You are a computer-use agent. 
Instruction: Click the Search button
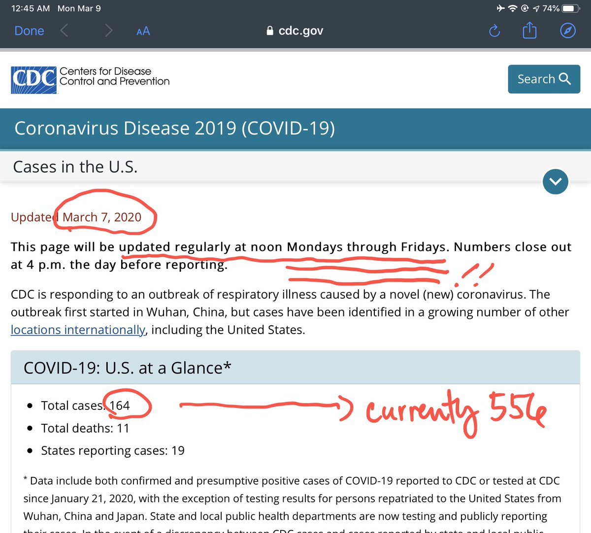[x=544, y=79]
